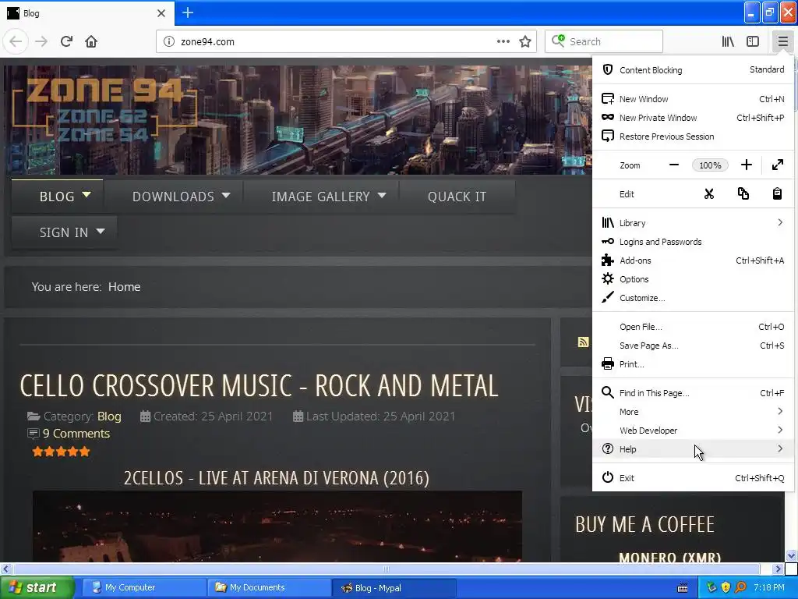
Task: Open the on-screen keyboard tray icon
Action: pos(683,588)
